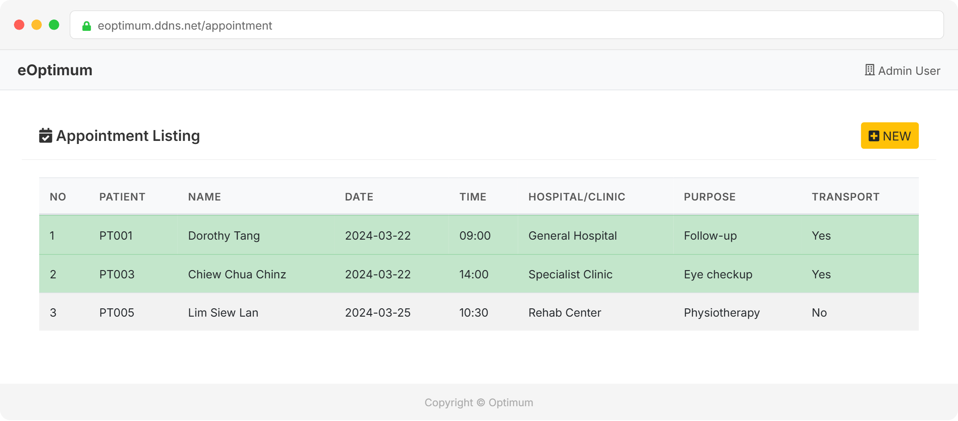This screenshot has height=421, width=958.
Task: Sort by the PATIENT column header
Action: [122, 197]
